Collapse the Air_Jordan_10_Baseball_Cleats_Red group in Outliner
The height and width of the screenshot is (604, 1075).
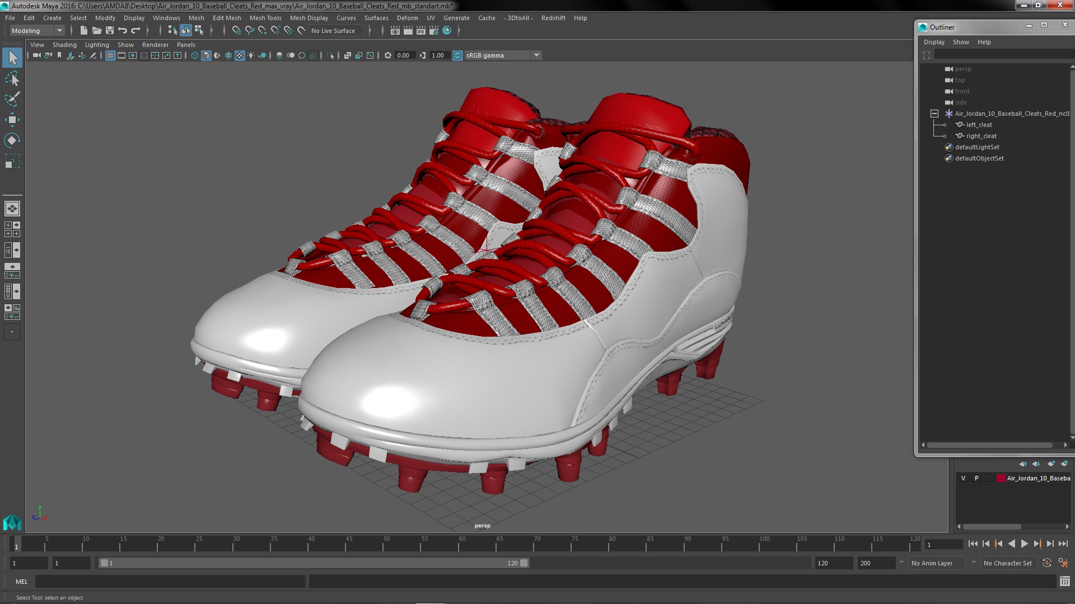[x=934, y=114]
